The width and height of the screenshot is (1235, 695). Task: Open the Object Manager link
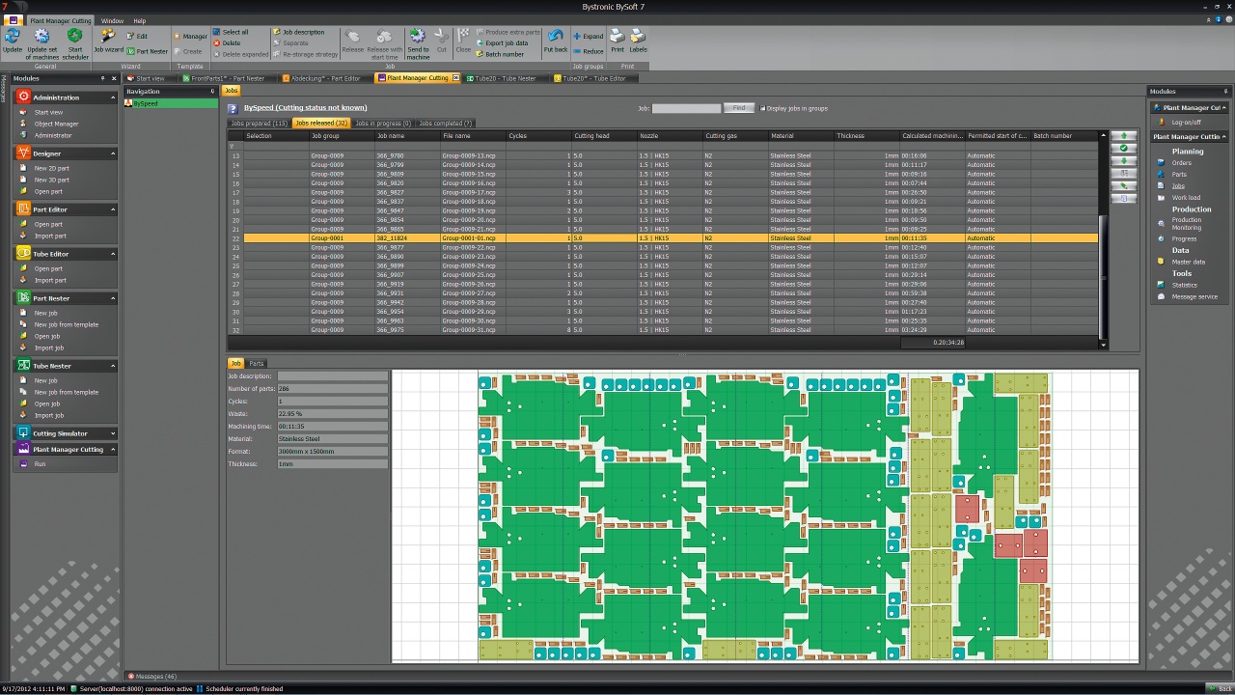[x=56, y=124]
